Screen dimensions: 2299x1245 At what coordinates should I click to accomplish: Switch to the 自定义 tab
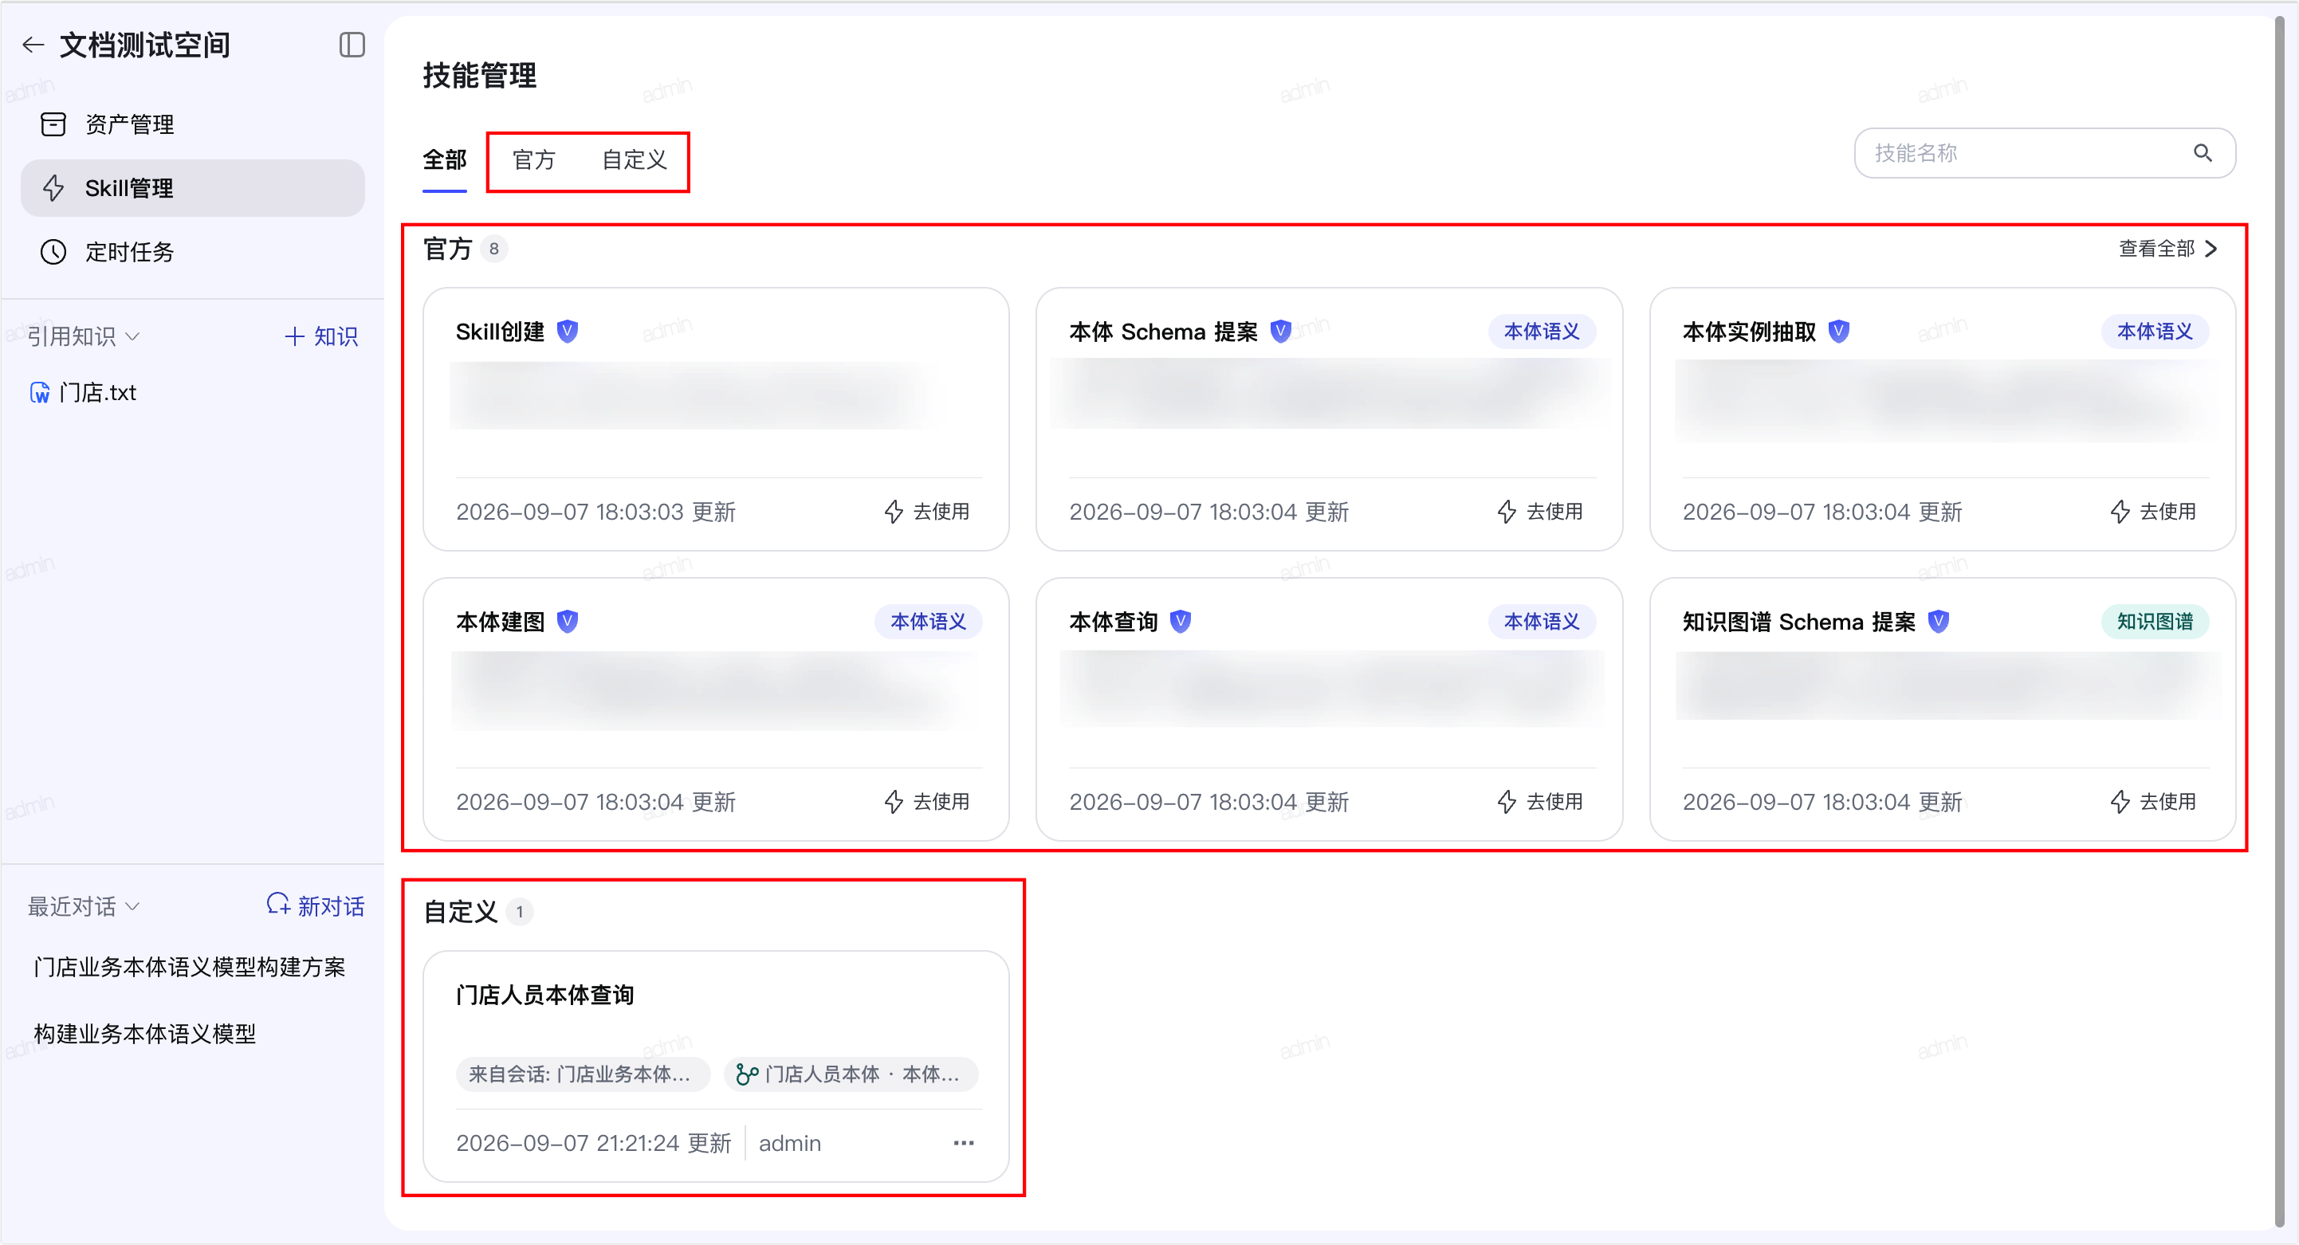pyautogui.click(x=635, y=159)
